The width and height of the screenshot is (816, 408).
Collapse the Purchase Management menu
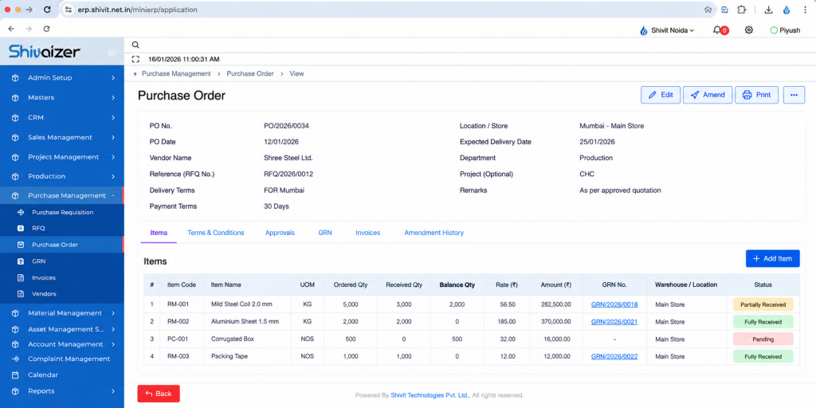(113, 196)
